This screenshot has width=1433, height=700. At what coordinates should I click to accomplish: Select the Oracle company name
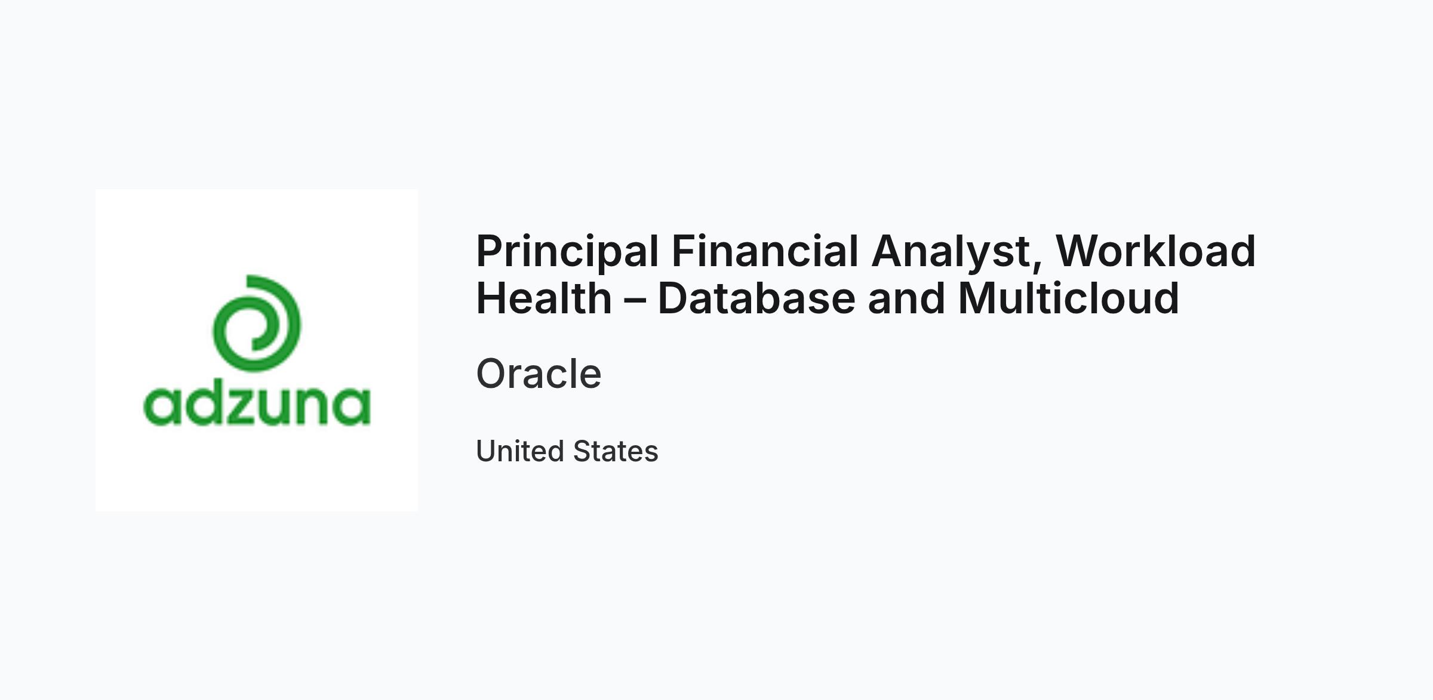click(539, 374)
